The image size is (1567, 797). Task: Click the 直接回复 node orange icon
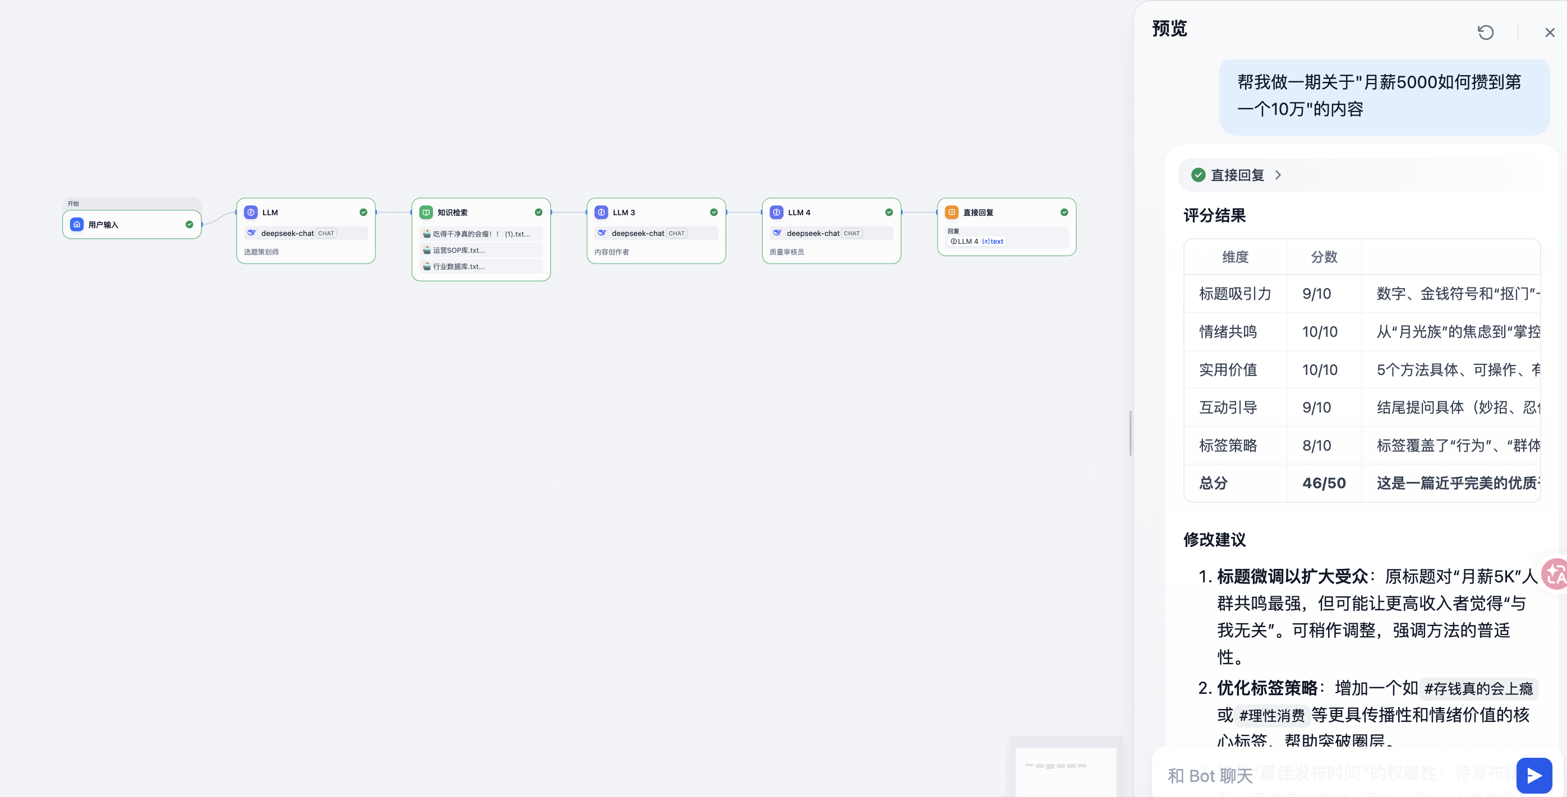click(x=951, y=212)
